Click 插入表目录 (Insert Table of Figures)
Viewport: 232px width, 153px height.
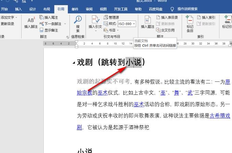click(x=167, y=18)
